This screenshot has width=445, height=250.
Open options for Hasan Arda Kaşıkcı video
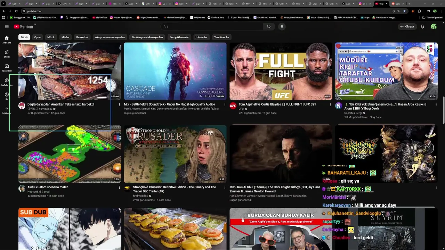coord(436,105)
